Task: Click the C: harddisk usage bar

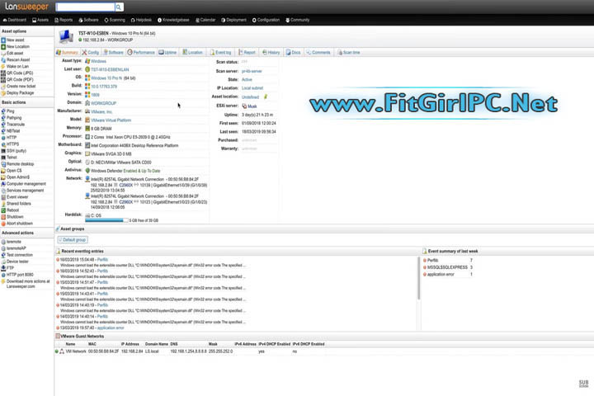Action: coord(108,220)
